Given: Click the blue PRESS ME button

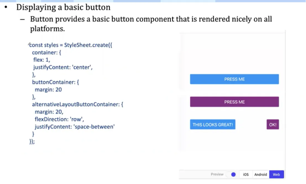Looking at the screenshot, I should tap(234, 79).
